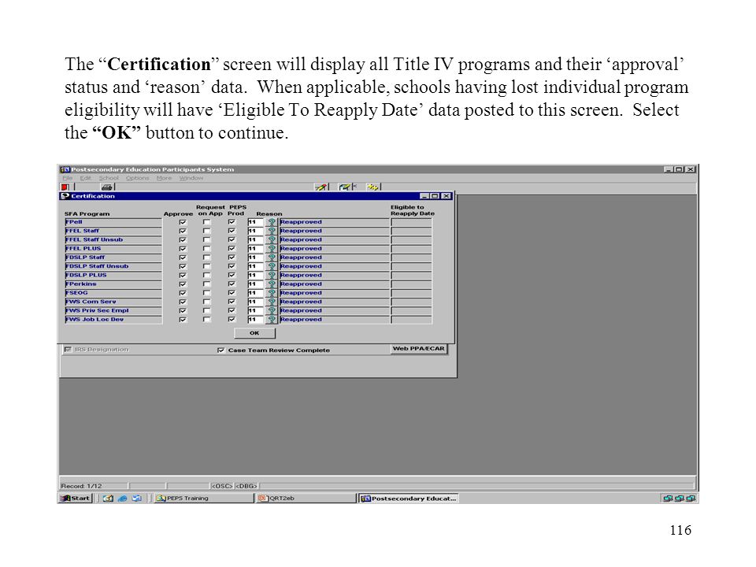Screen dimensions: 756x567
Task: Click the FFEL Staff Unsub program field
Action: pyautogui.click(x=113, y=239)
